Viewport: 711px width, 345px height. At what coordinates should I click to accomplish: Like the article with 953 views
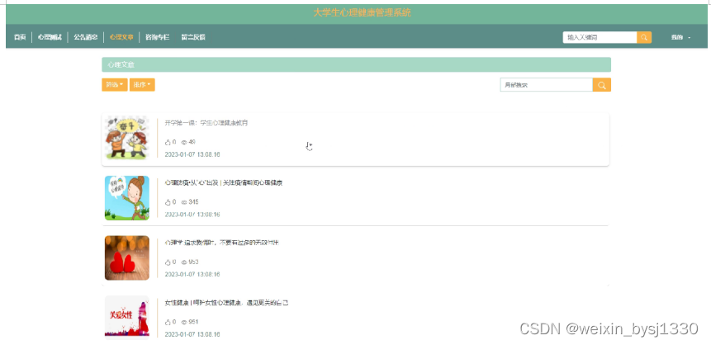tap(168, 262)
